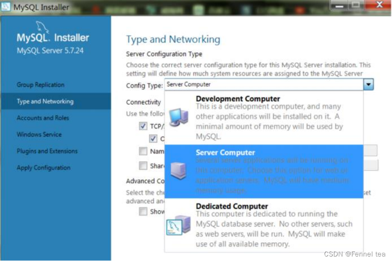Open Plugins and Extensions step

tap(47, 151)
